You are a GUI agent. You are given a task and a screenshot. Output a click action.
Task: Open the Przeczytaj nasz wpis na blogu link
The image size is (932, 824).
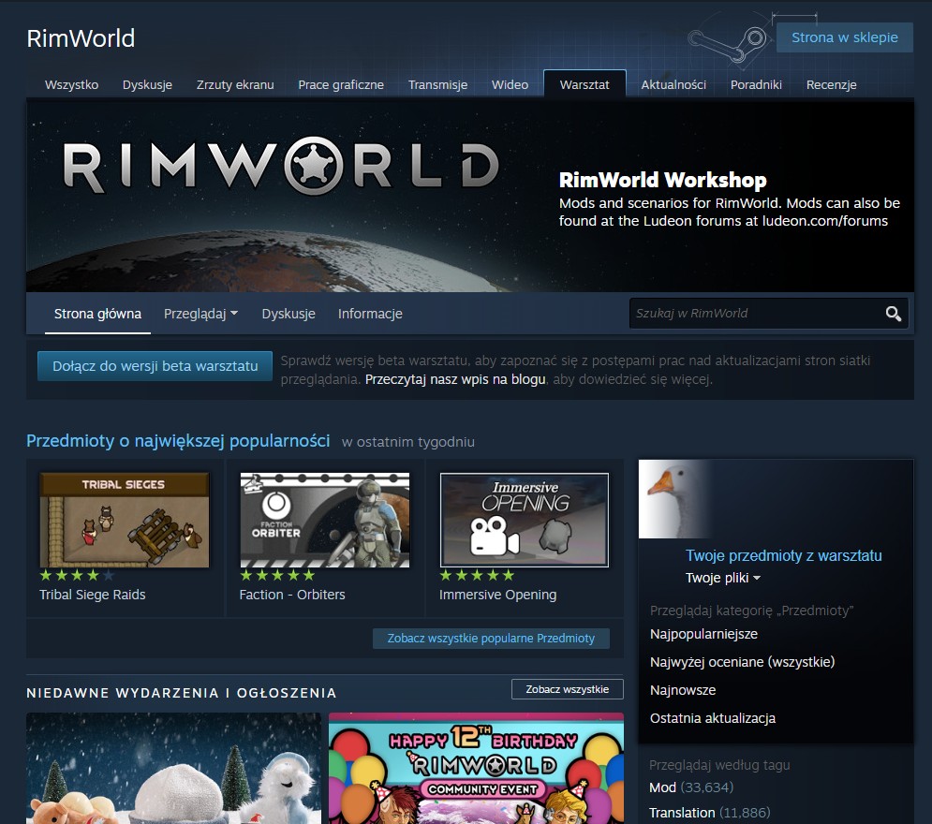pyautogui.click(x=456, y=379)
